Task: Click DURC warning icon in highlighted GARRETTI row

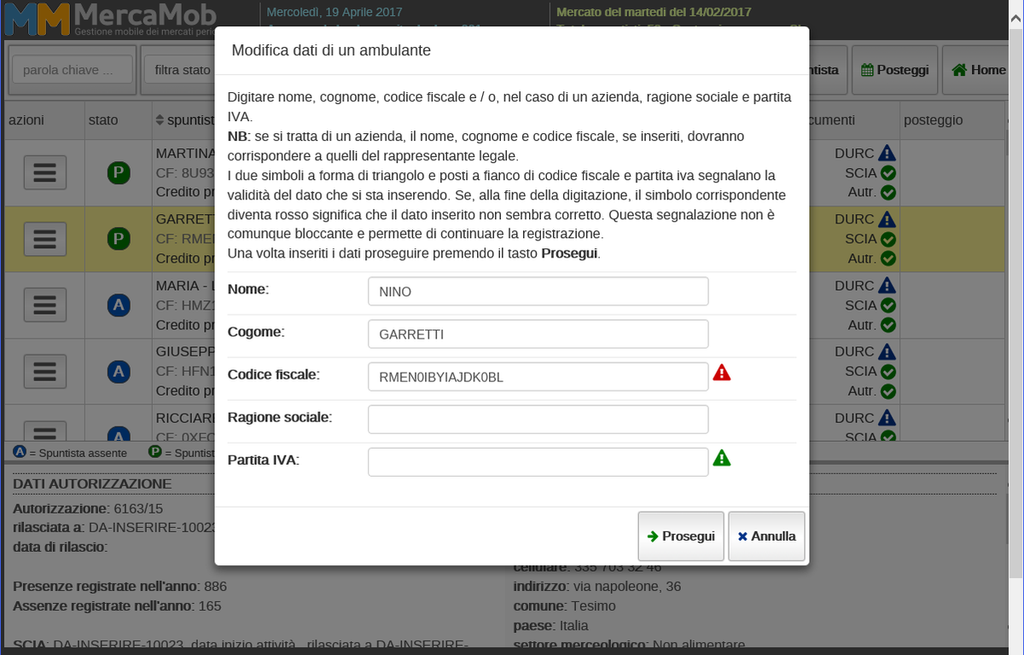Action: coord(887,219)
